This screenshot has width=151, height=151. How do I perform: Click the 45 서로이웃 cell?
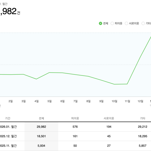[109, 136]
